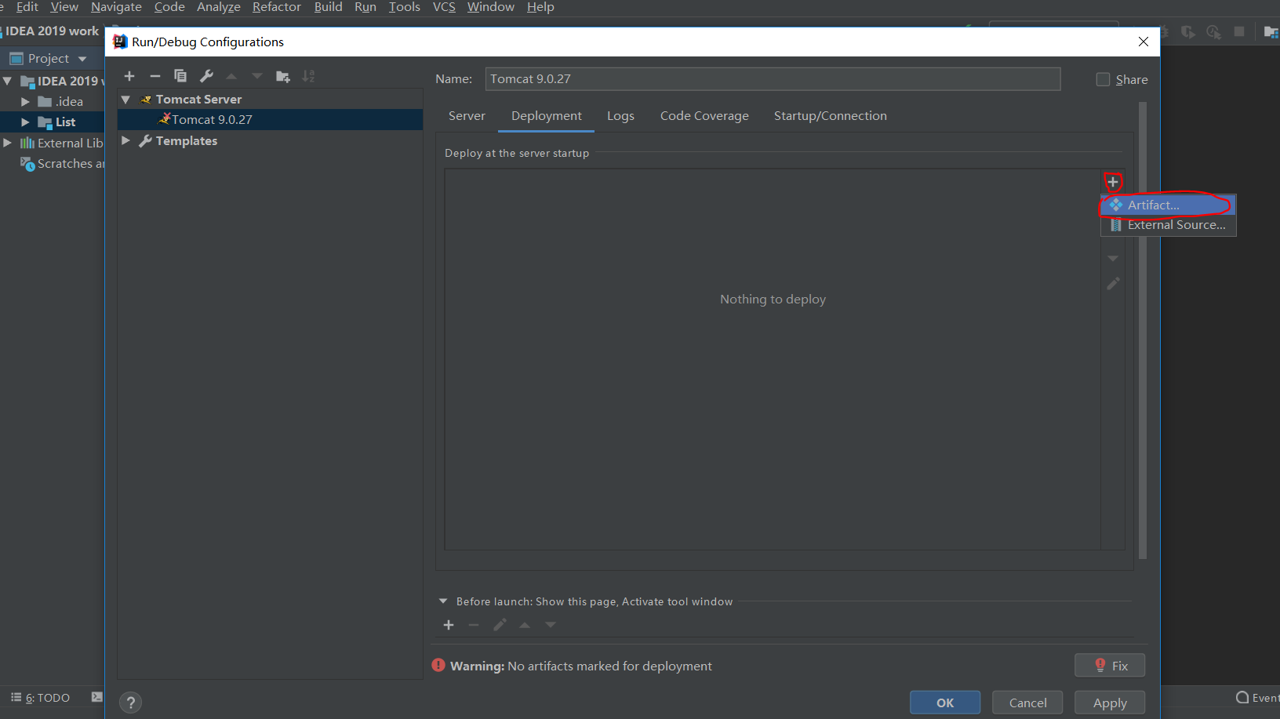Click into Name input field

(x=773, y=79)
